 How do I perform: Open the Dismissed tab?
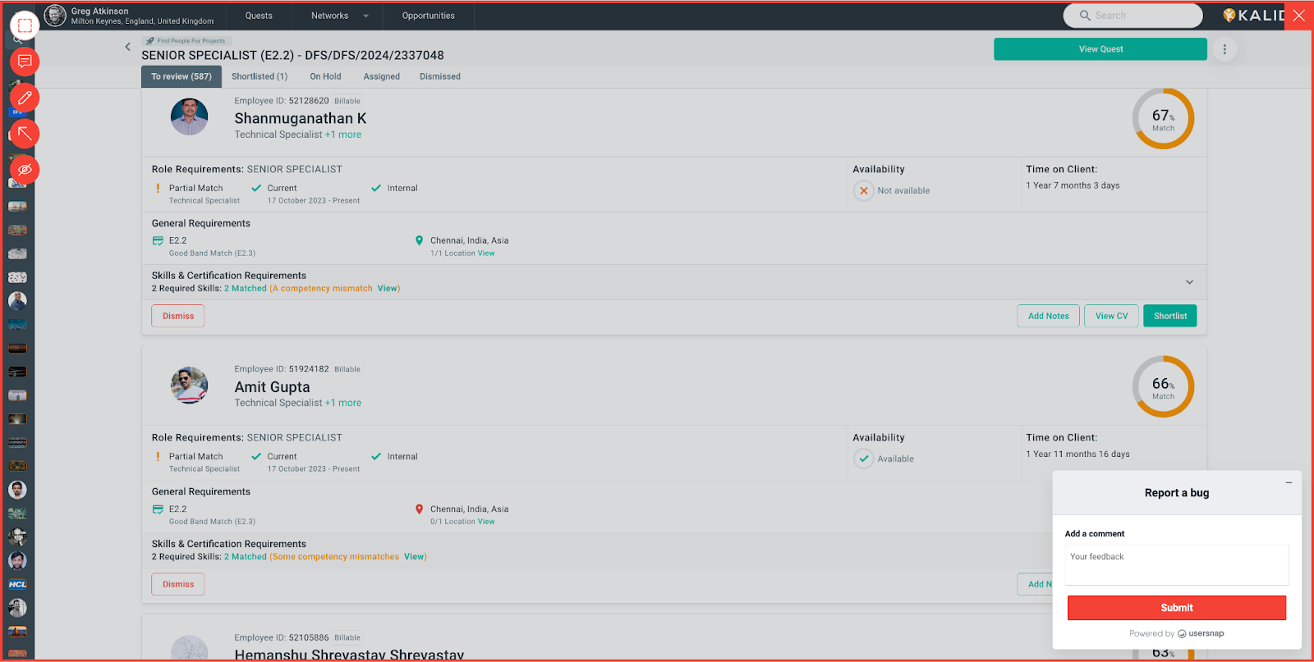(x=439, y=76)
